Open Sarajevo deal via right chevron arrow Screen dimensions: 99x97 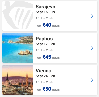click(x=92, y=16)
